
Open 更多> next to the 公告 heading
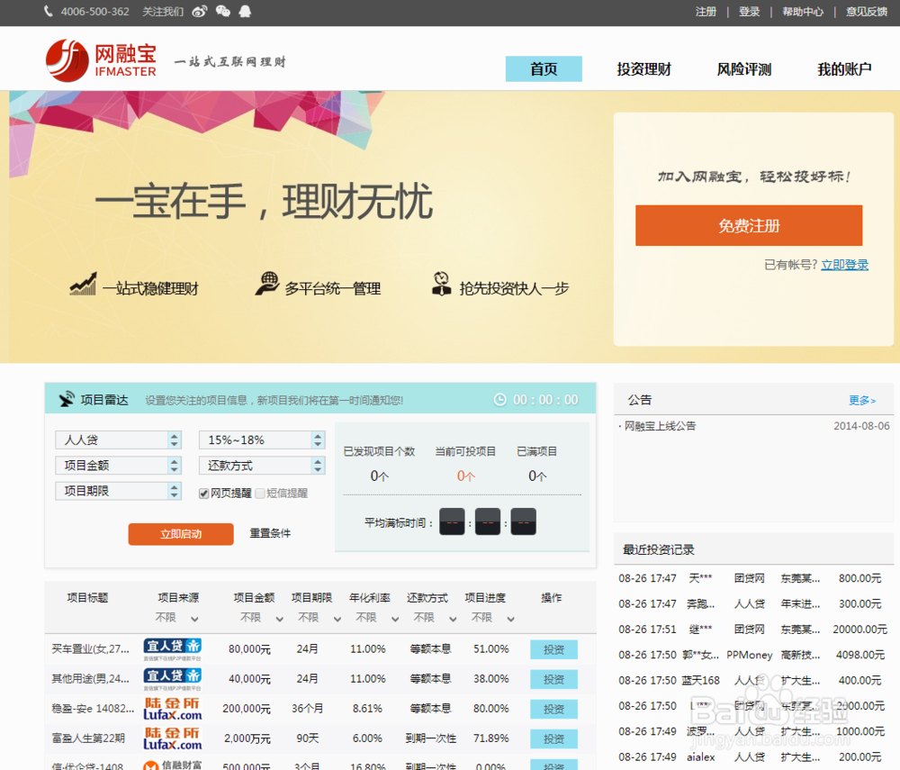point(861,399)
